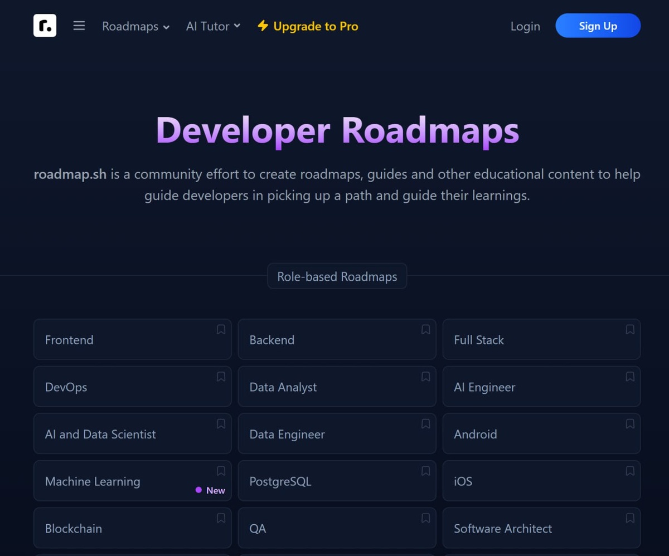Click the New badge on Machine Learning
Screen dimensions: 669x556
[210, 490]
